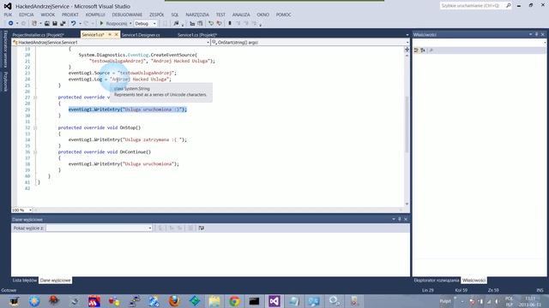Click the Rozpocznij start button label
549x308 pixels.
tap(117, 23)
